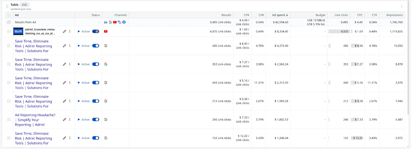This screenshot has width=411, height=149.
Task: Click pencil icon for the 480 Link clicks ad
Action: (64, 46)
